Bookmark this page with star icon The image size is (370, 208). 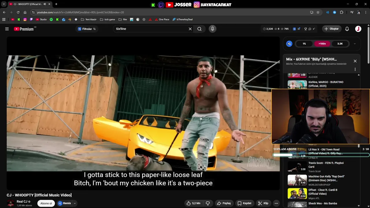point(318,12)
